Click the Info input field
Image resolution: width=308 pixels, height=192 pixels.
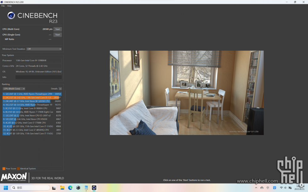[x=38, y=77]
